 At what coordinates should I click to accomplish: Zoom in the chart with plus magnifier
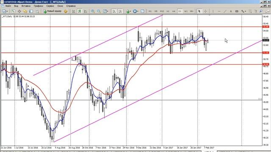point(93,11)
